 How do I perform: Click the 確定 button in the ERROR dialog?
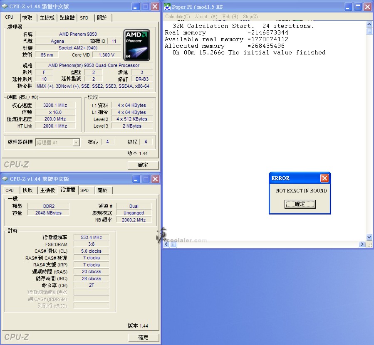(x=300, y=204)
